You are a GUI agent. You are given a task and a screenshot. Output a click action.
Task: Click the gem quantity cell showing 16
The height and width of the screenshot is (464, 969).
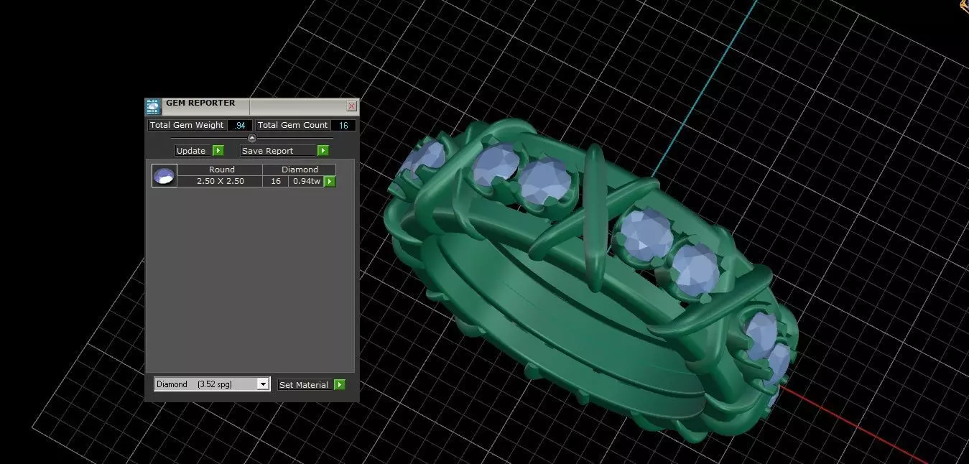(276, 181)
